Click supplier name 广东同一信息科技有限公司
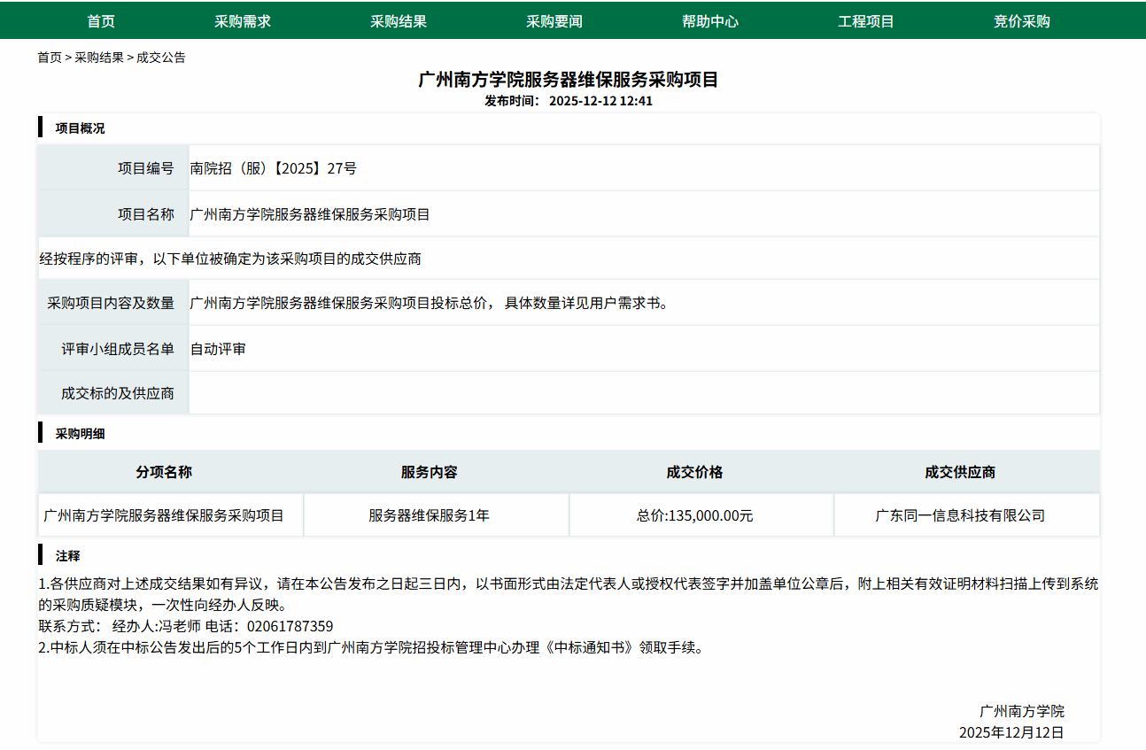This screenshot has height=750, width=1146. 960,515
